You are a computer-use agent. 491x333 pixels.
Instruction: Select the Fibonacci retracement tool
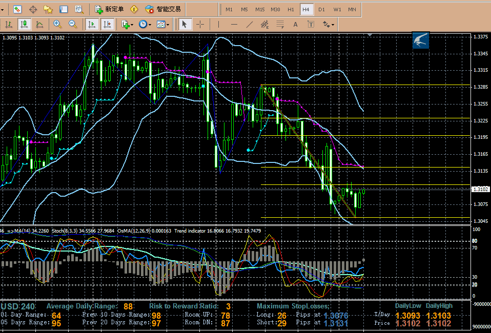280,24
